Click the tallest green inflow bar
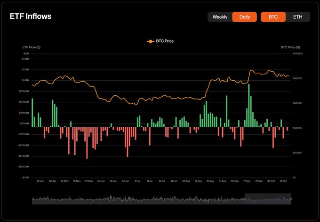320x222 pixels. [x=249, y=106]
